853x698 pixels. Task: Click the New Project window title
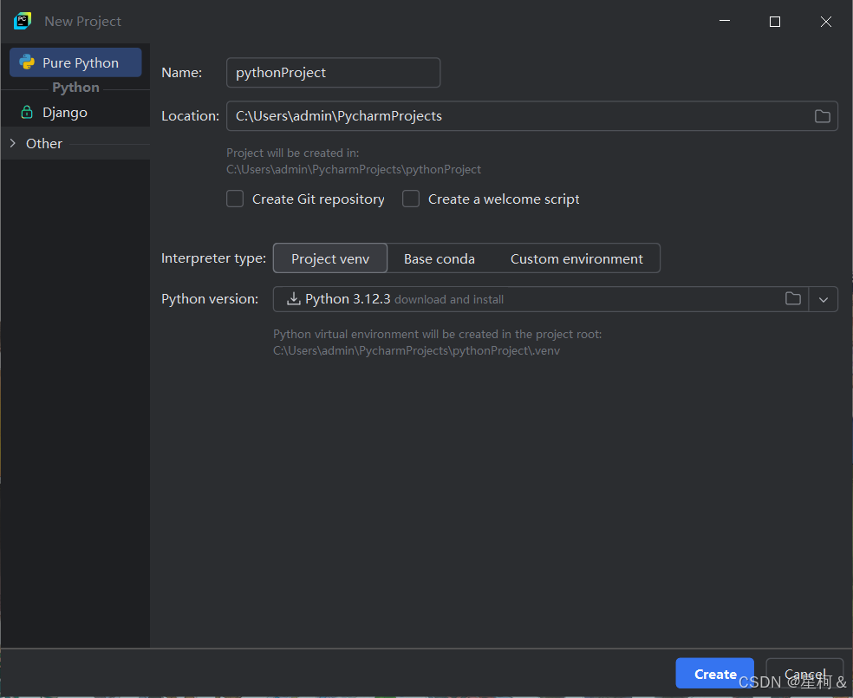[x=82, y=21]
